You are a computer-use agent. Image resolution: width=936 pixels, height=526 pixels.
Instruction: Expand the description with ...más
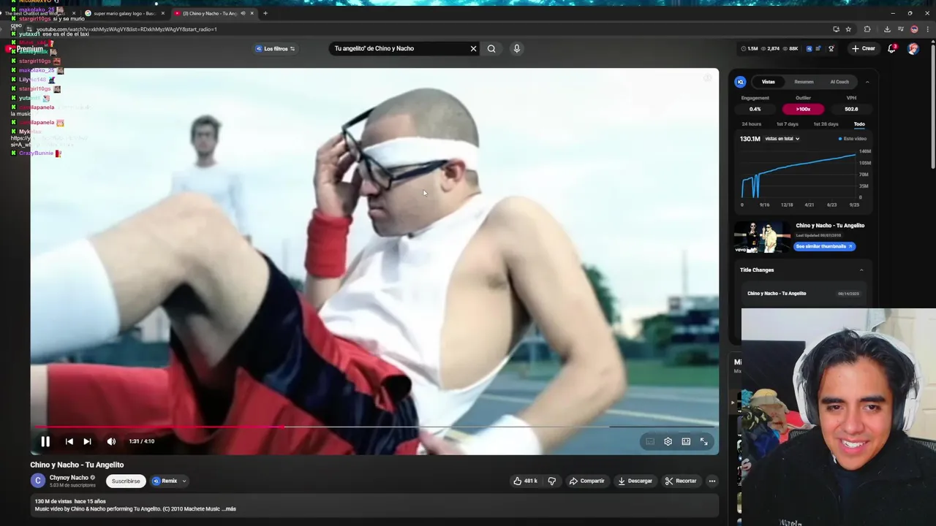click(230, 508)
